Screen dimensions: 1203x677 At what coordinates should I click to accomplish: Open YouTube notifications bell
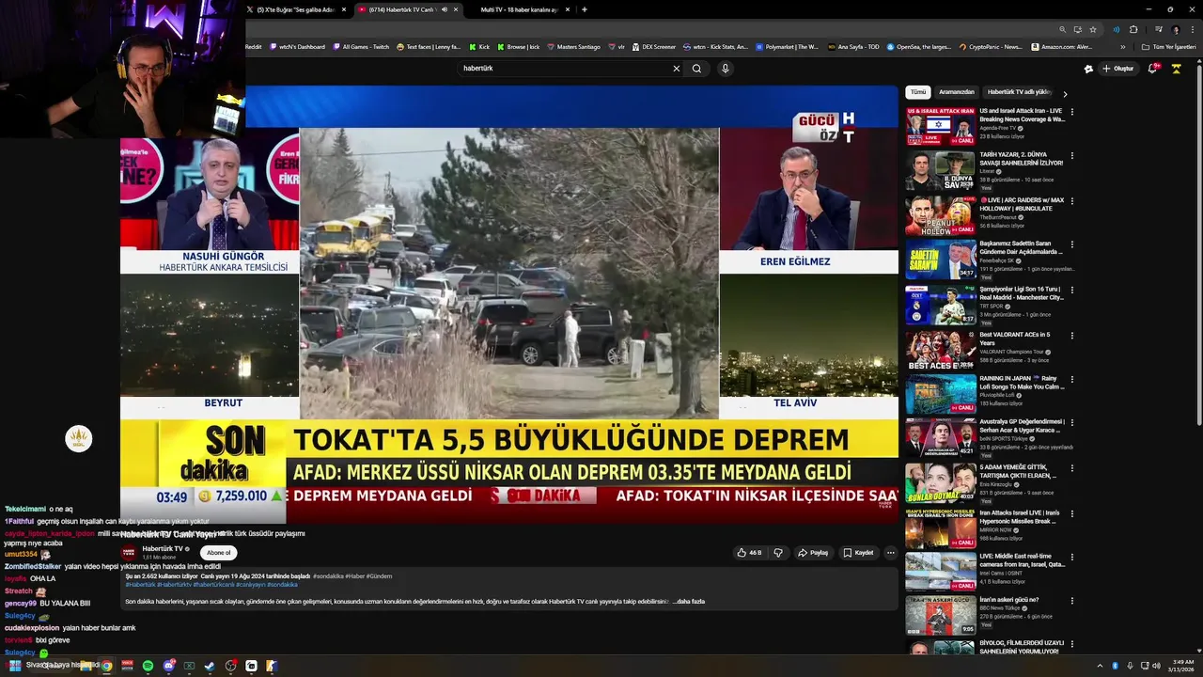pyautogui.click(x=1153, y=69)
